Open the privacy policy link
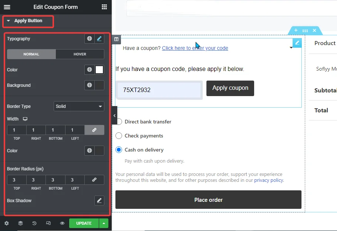The height and width of the screenshot is (231, 337). (x=269, y=180)
